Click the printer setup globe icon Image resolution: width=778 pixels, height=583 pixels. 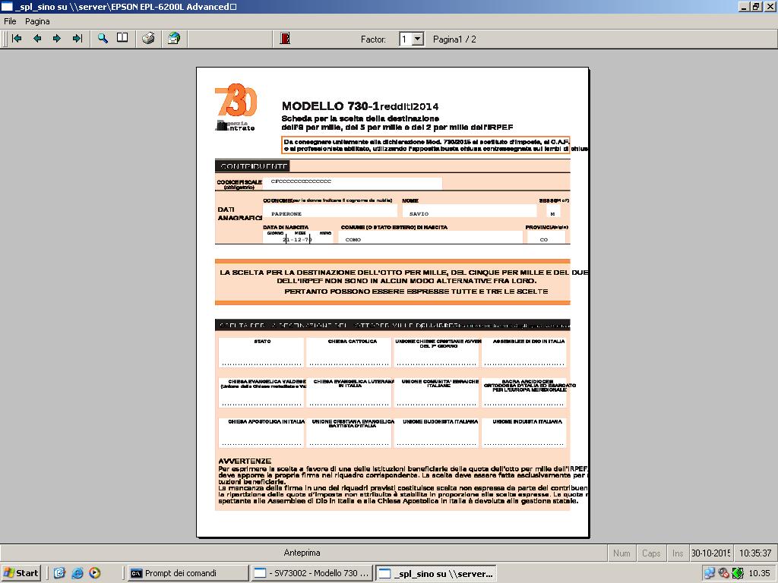pos(174,39)
